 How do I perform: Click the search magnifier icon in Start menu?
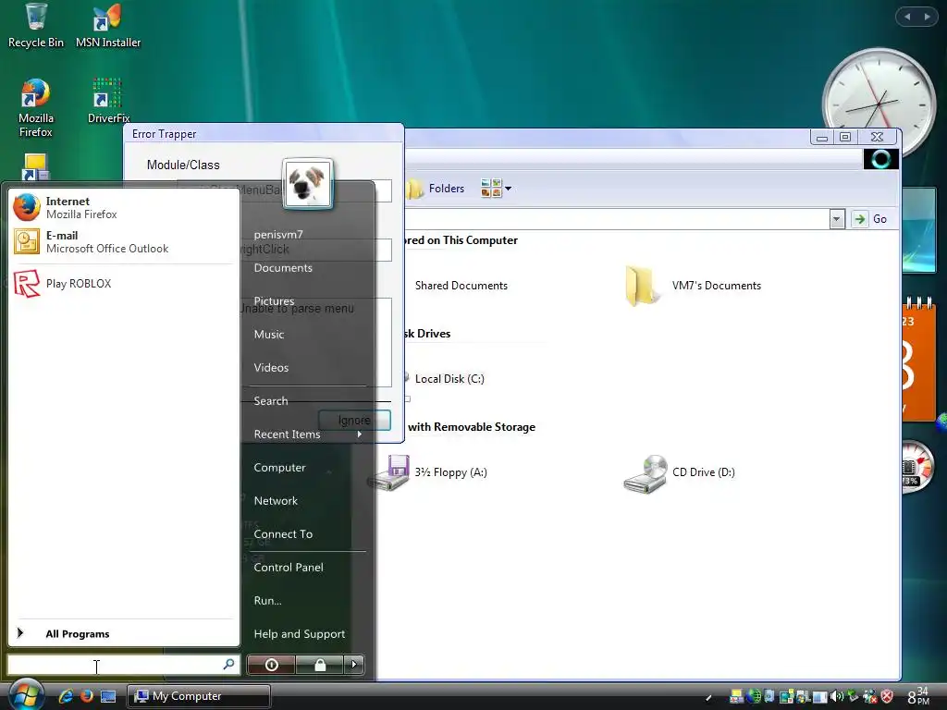click(229, 664)
